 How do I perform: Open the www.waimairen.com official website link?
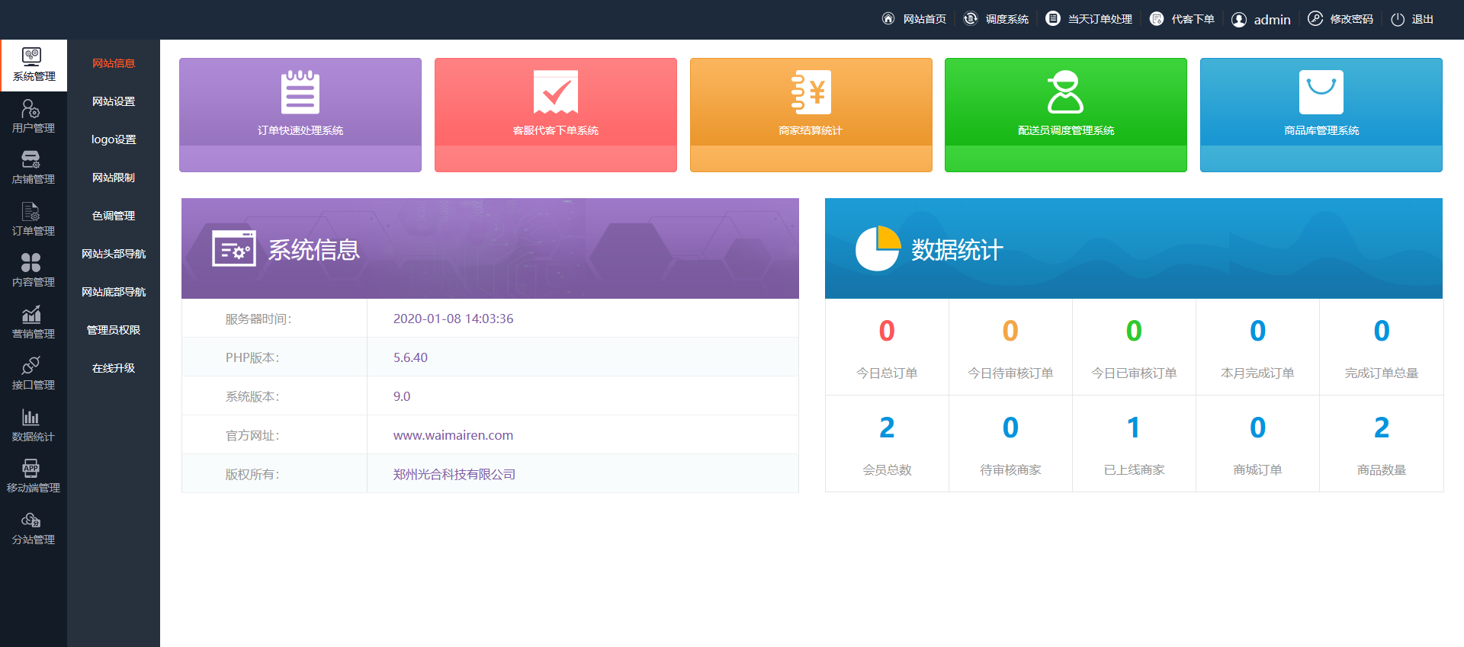(453, 435)
